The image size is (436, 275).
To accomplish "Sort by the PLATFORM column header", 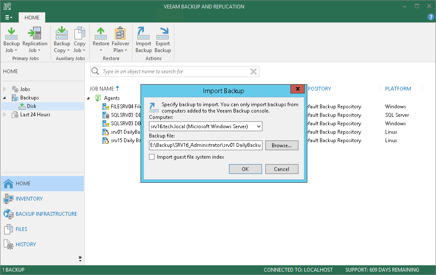I will [398, 88].
